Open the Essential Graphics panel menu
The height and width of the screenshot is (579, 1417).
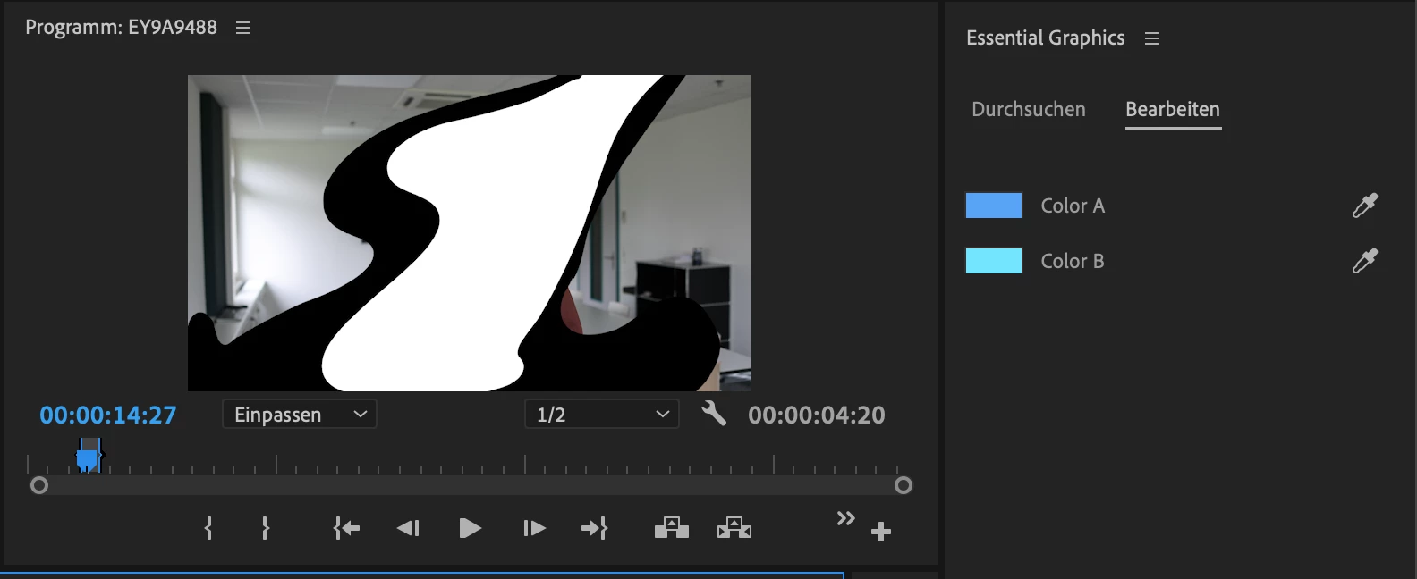[x=1152, y=38]
